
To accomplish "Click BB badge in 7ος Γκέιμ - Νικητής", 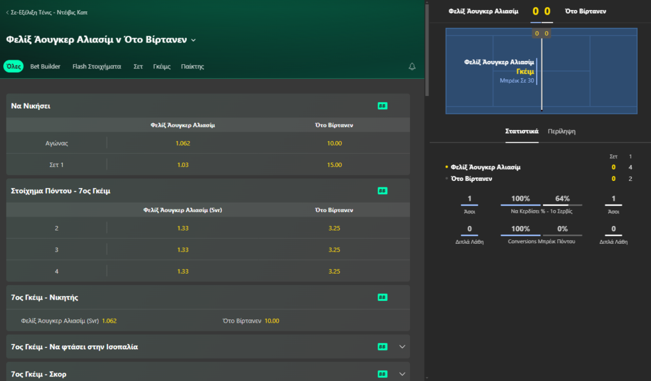I will pyautogui.click(x=382, y=297).
